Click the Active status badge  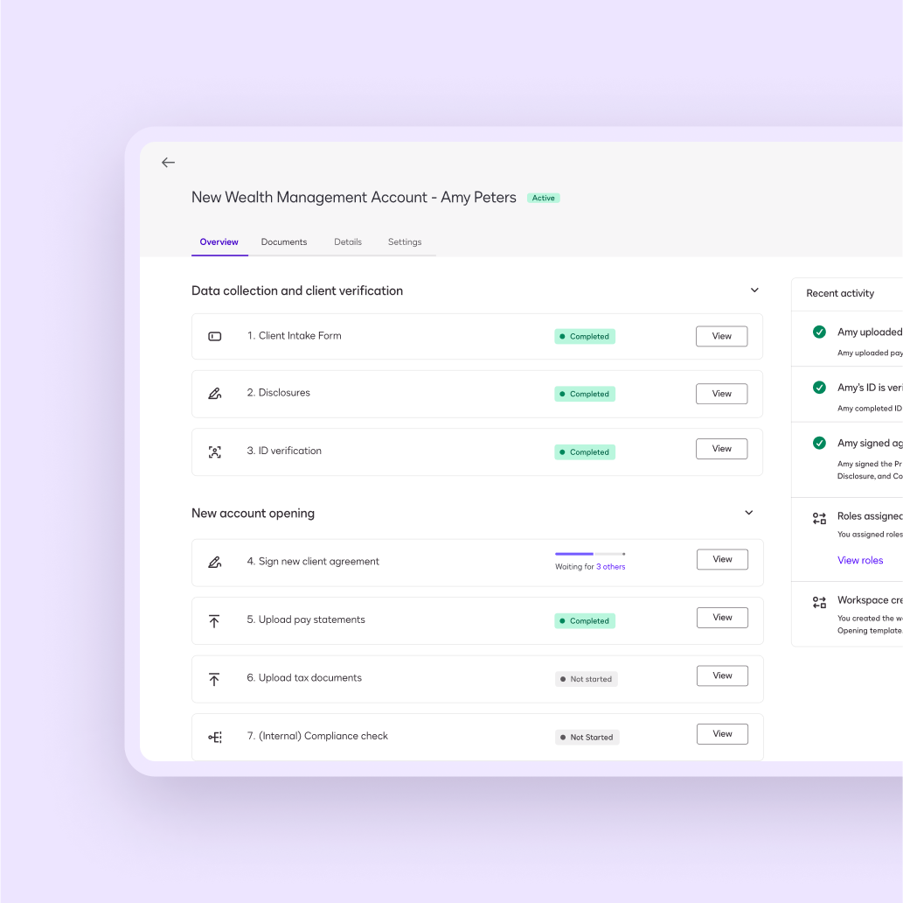[x=543, y=198]
